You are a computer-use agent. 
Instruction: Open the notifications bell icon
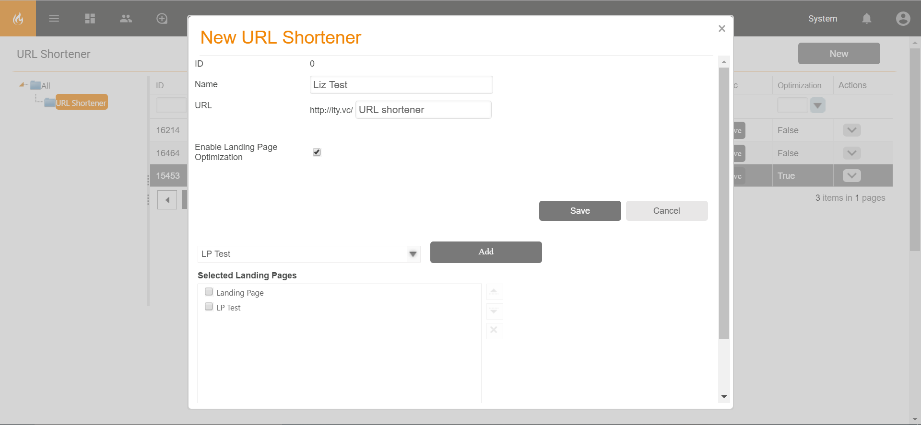[x=866, y=18]
